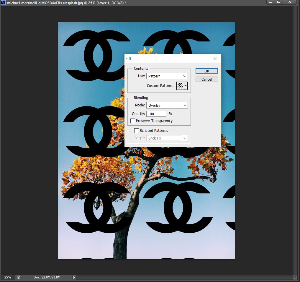Enable Preserve Transparency checkbox
This screenshot has height=282, width=300.
[x=132, y=121]
